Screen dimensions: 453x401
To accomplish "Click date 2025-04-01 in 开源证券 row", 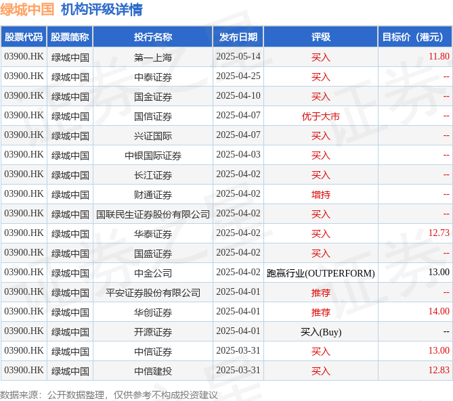I will point(238,331).
